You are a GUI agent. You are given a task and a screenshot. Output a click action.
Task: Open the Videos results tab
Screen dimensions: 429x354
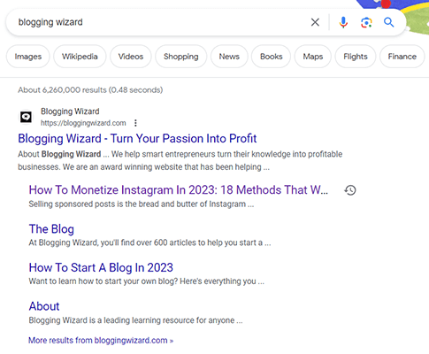tap(131, 57)
